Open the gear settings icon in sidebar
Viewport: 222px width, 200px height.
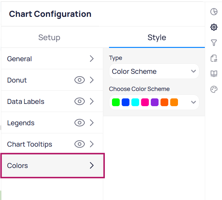click(x=214, y=27)
